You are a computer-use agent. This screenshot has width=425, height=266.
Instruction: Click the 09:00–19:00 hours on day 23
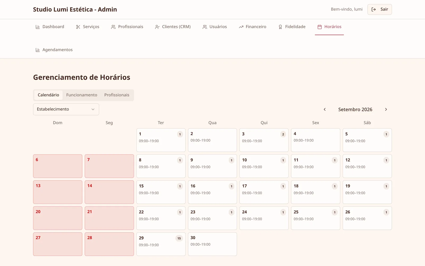[x=200, y=219]
